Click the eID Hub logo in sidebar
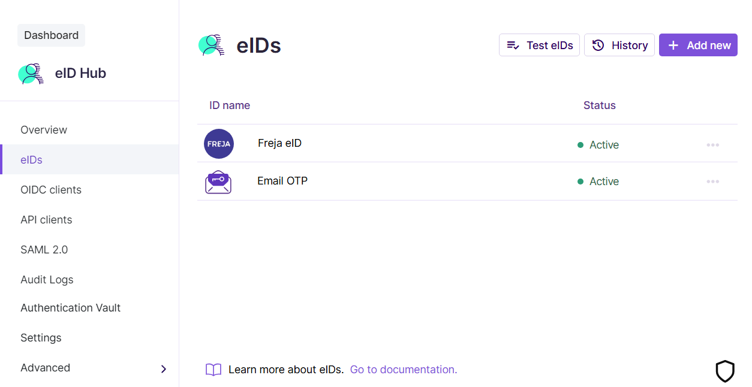 click(x=31, y=74)
